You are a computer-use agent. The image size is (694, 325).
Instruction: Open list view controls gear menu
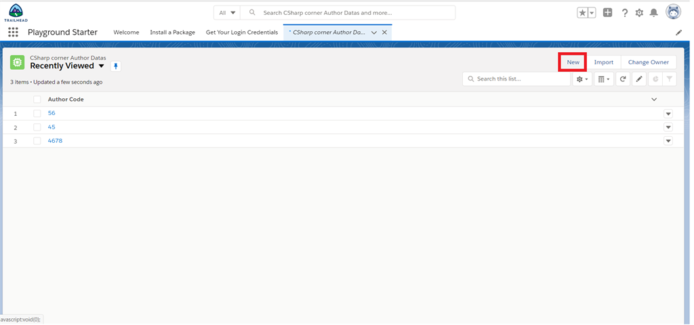582,79
